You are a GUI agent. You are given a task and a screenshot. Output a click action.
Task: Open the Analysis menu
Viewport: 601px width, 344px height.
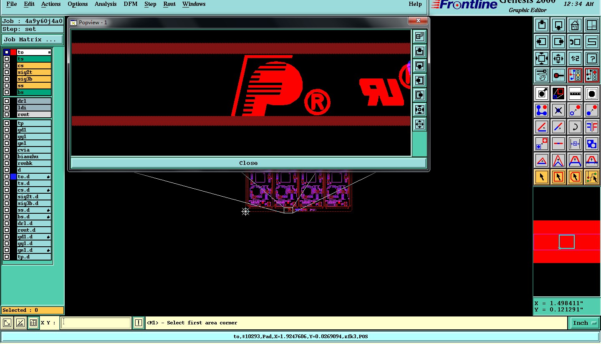click(x=106, y=4)
